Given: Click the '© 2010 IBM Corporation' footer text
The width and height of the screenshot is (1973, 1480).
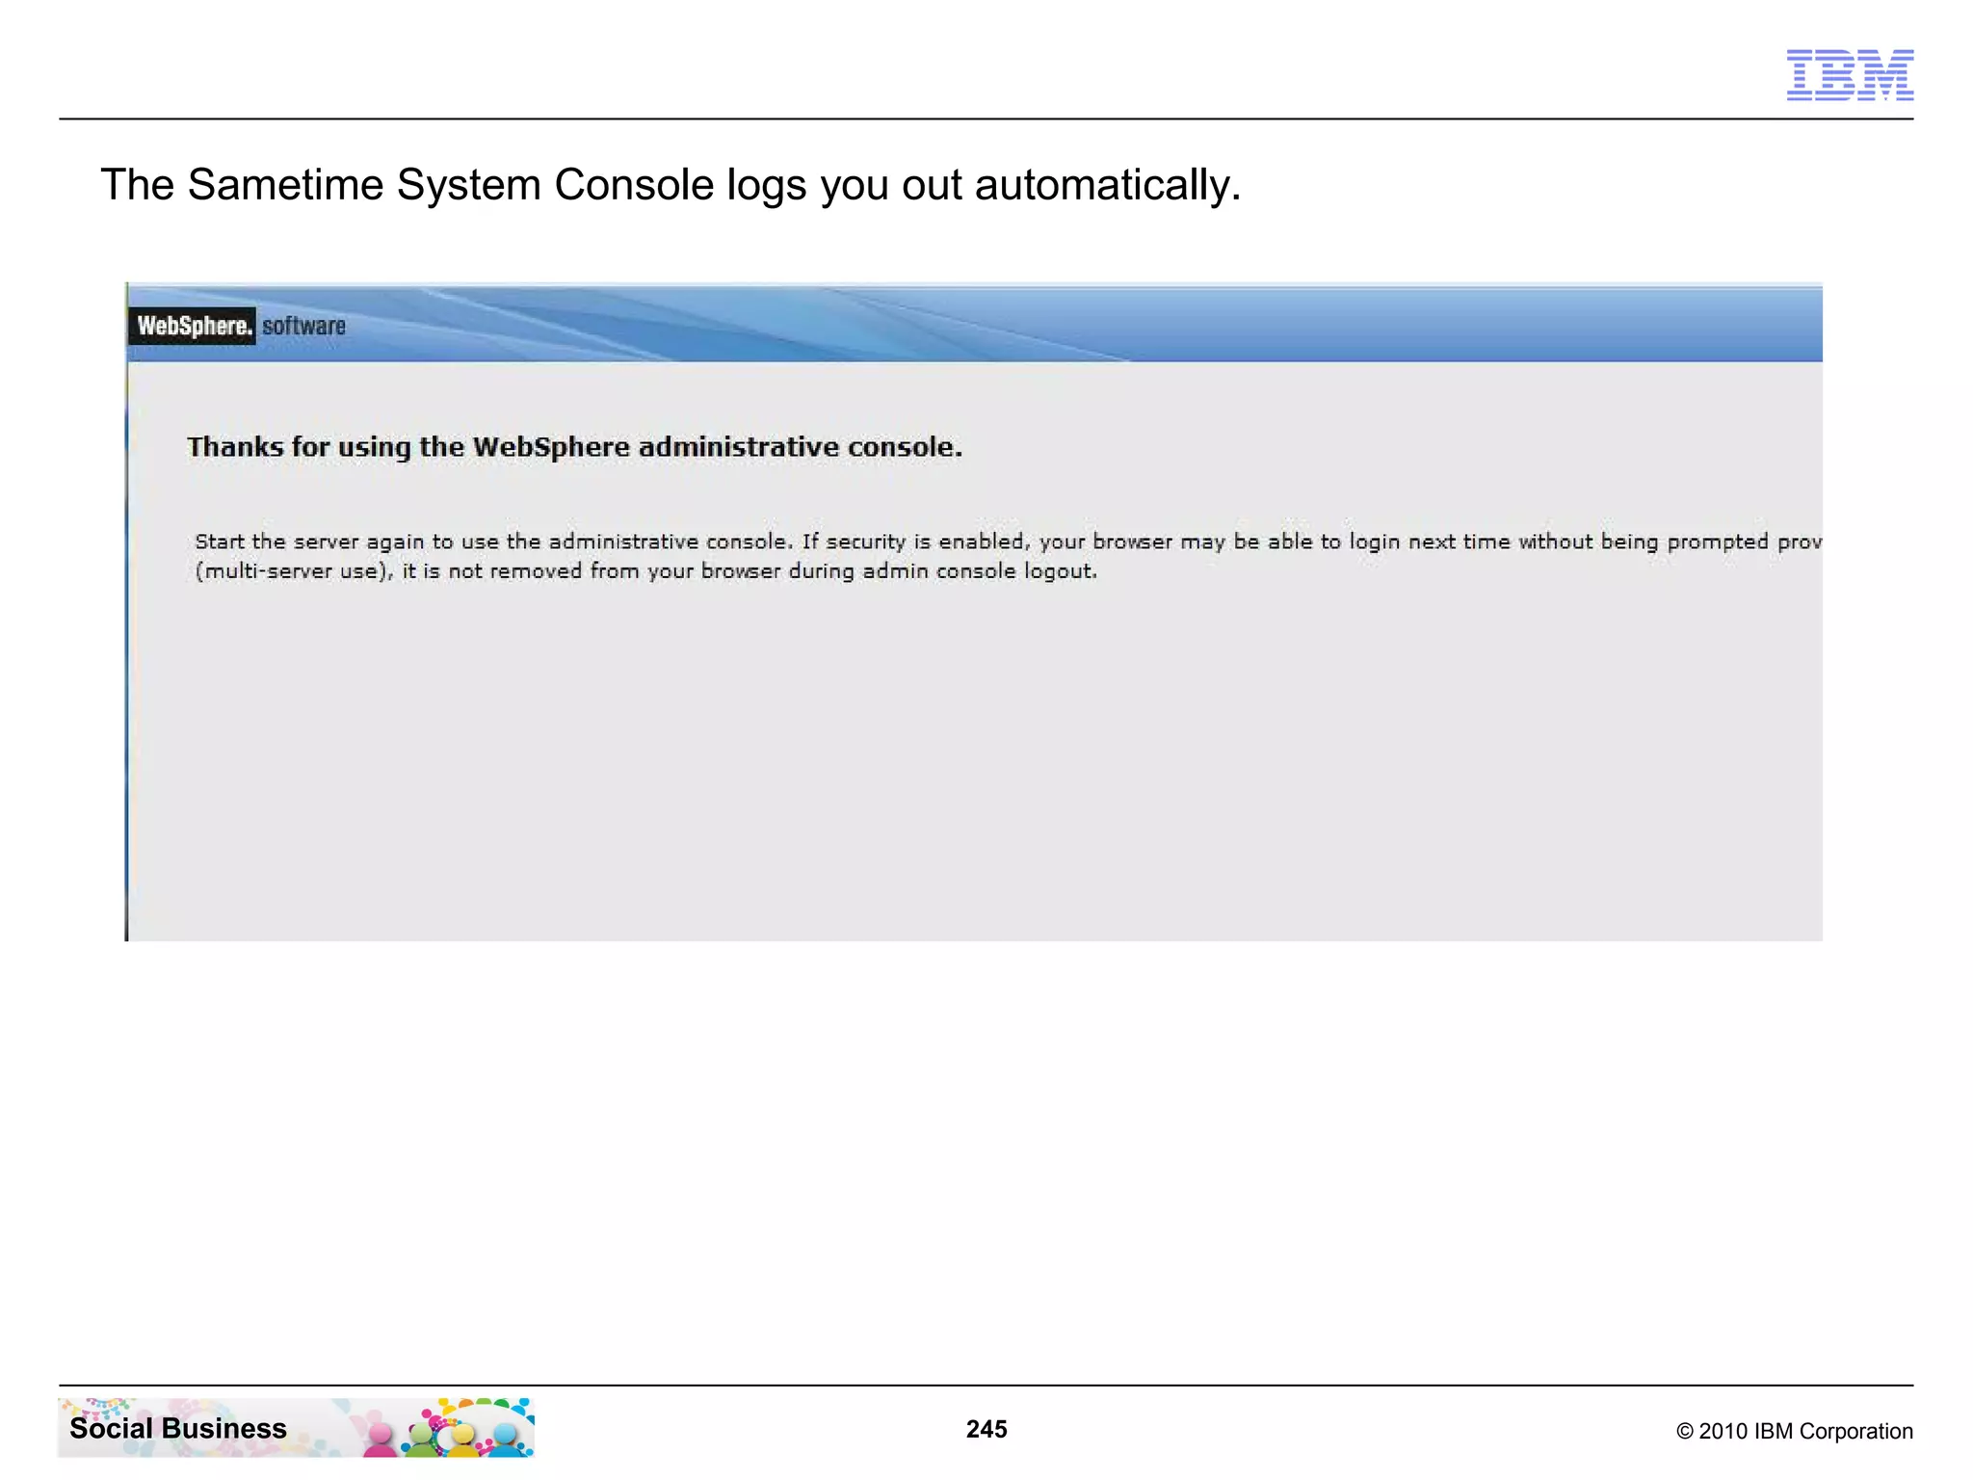Looking at the screenshot, I should 1795,1431.
